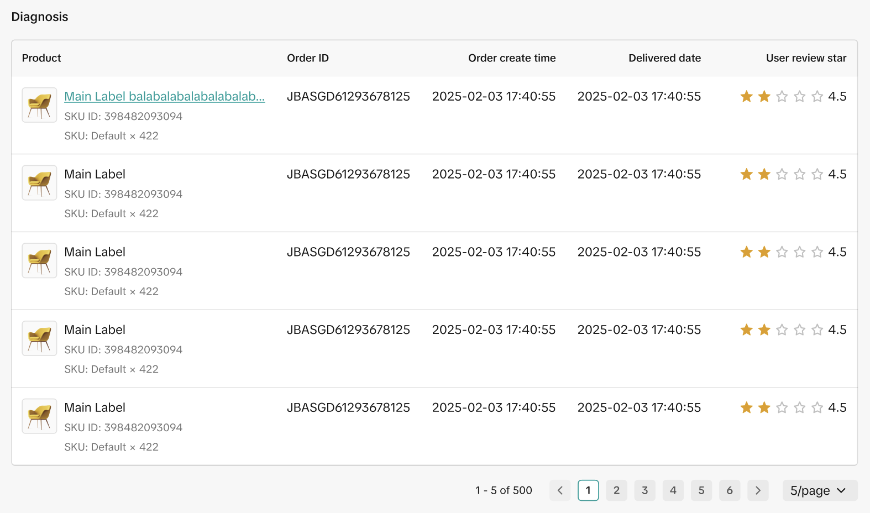Click the User review star column header
The width and height of the screenshot is (870, 513).
point(805,58)
